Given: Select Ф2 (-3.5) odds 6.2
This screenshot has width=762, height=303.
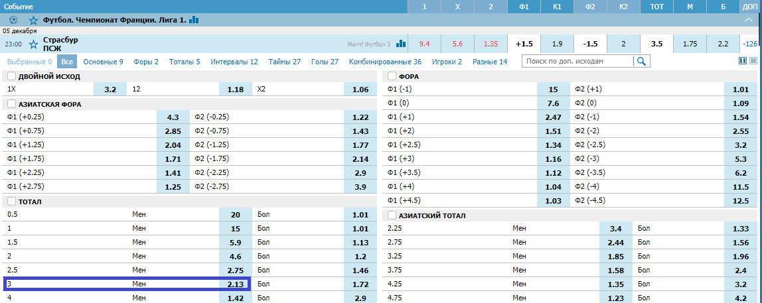Looking at the screenshot, I should pos(740,173).
